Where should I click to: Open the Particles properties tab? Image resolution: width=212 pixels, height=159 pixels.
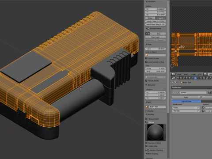point(207,78)
